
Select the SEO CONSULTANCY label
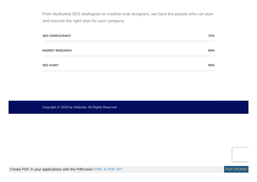coord(57,36)
